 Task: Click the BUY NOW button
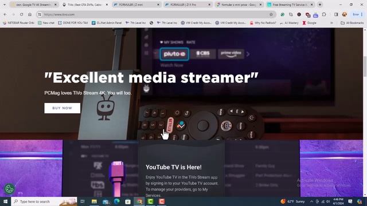[63, 108]
